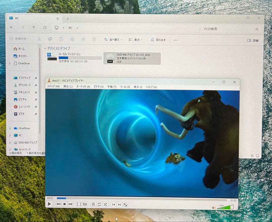
Task: Click the VLC seek progress bar
Action: point(141,198)
